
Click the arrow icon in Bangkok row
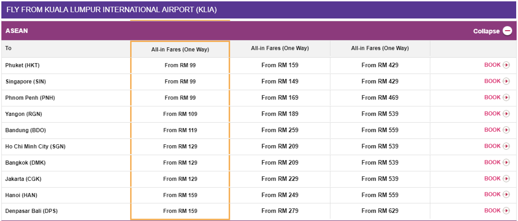pos(506,162)
